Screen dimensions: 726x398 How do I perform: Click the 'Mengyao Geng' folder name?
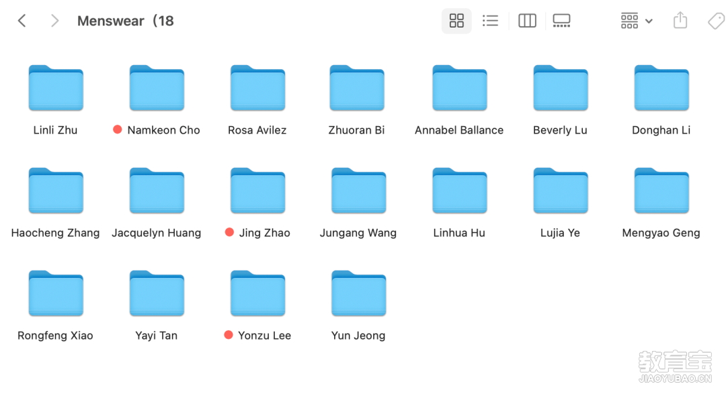pos(661,233)
